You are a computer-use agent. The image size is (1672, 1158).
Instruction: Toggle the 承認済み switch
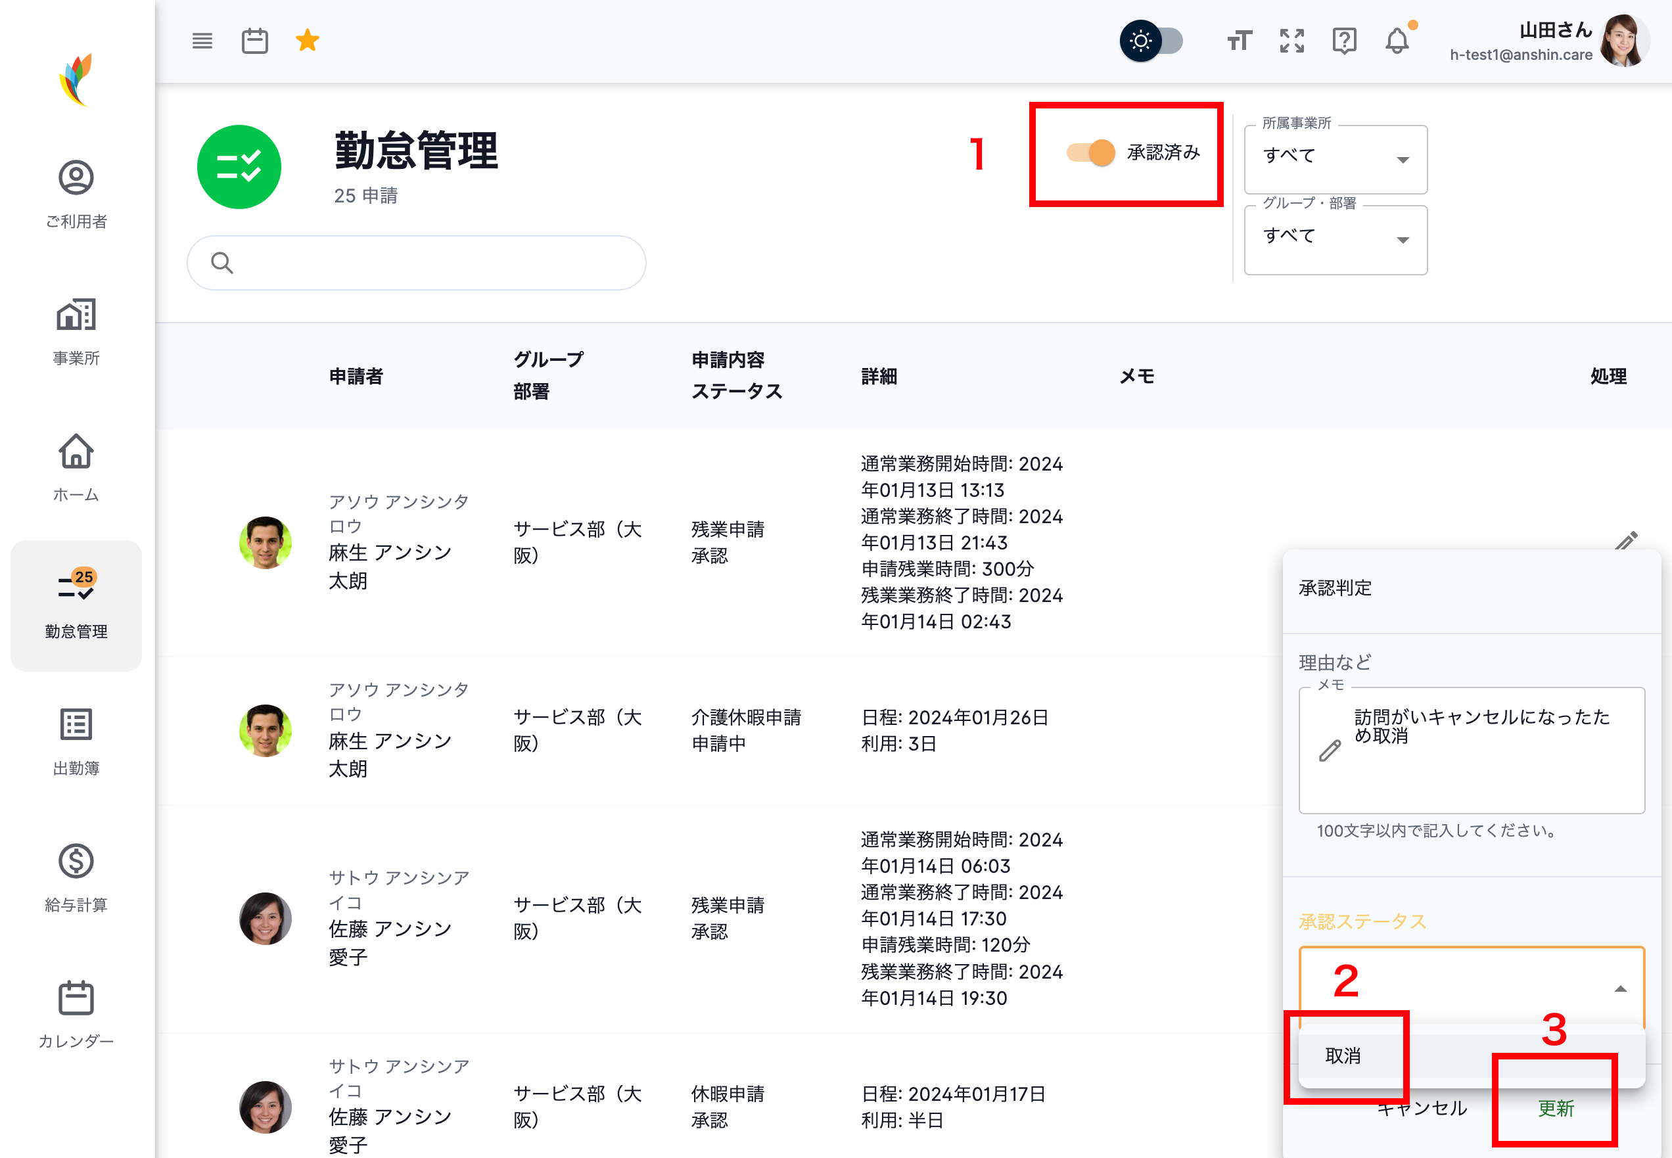[1090, 152]
